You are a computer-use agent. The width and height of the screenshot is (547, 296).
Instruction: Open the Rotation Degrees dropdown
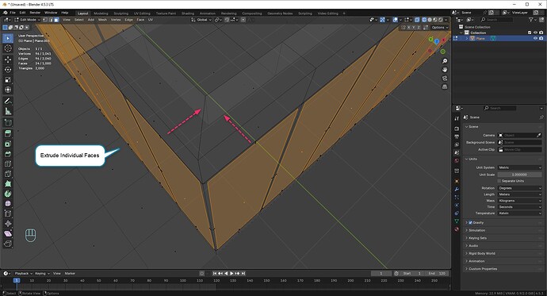(519, 188)
